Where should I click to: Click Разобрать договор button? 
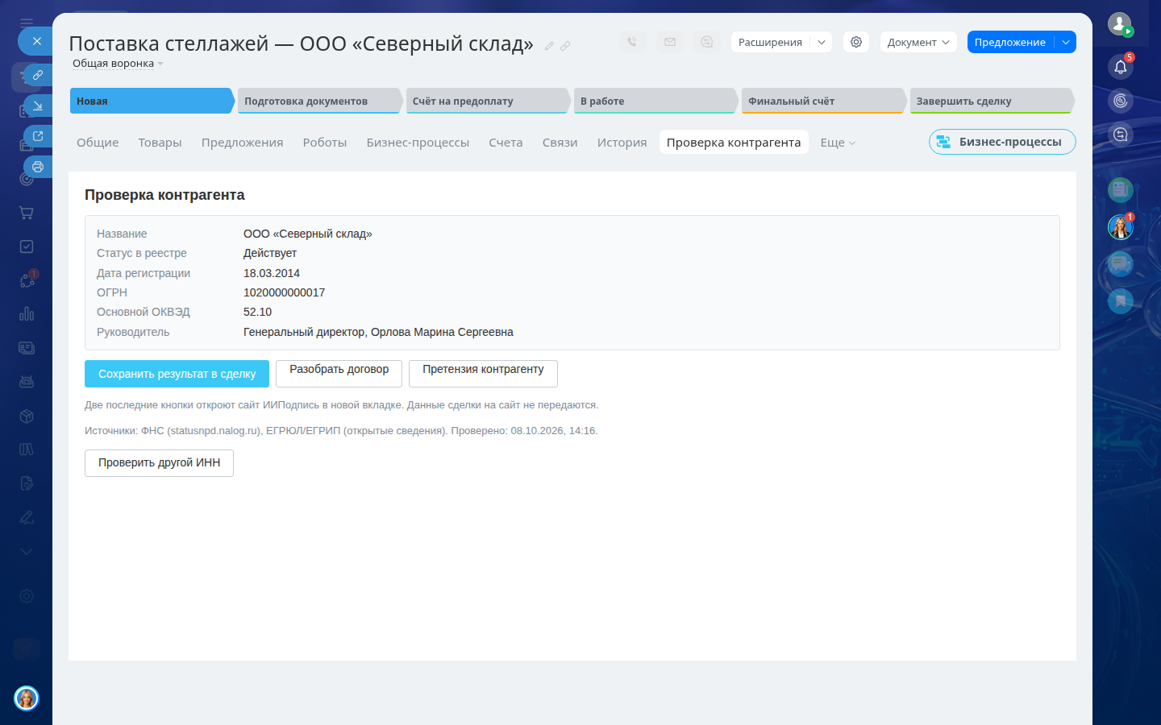pyautogui.click(x=339, y=374)
